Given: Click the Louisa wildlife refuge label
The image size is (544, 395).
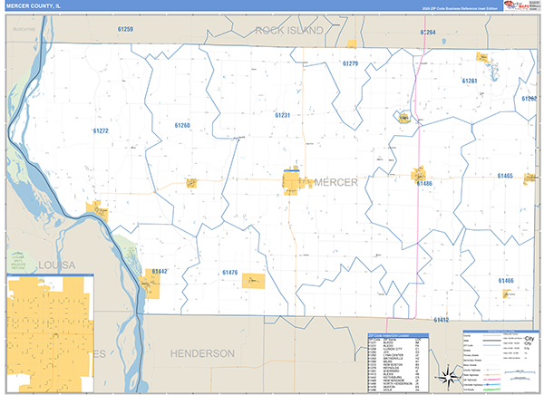Looking at the screenshot, I should click(18, 261).
